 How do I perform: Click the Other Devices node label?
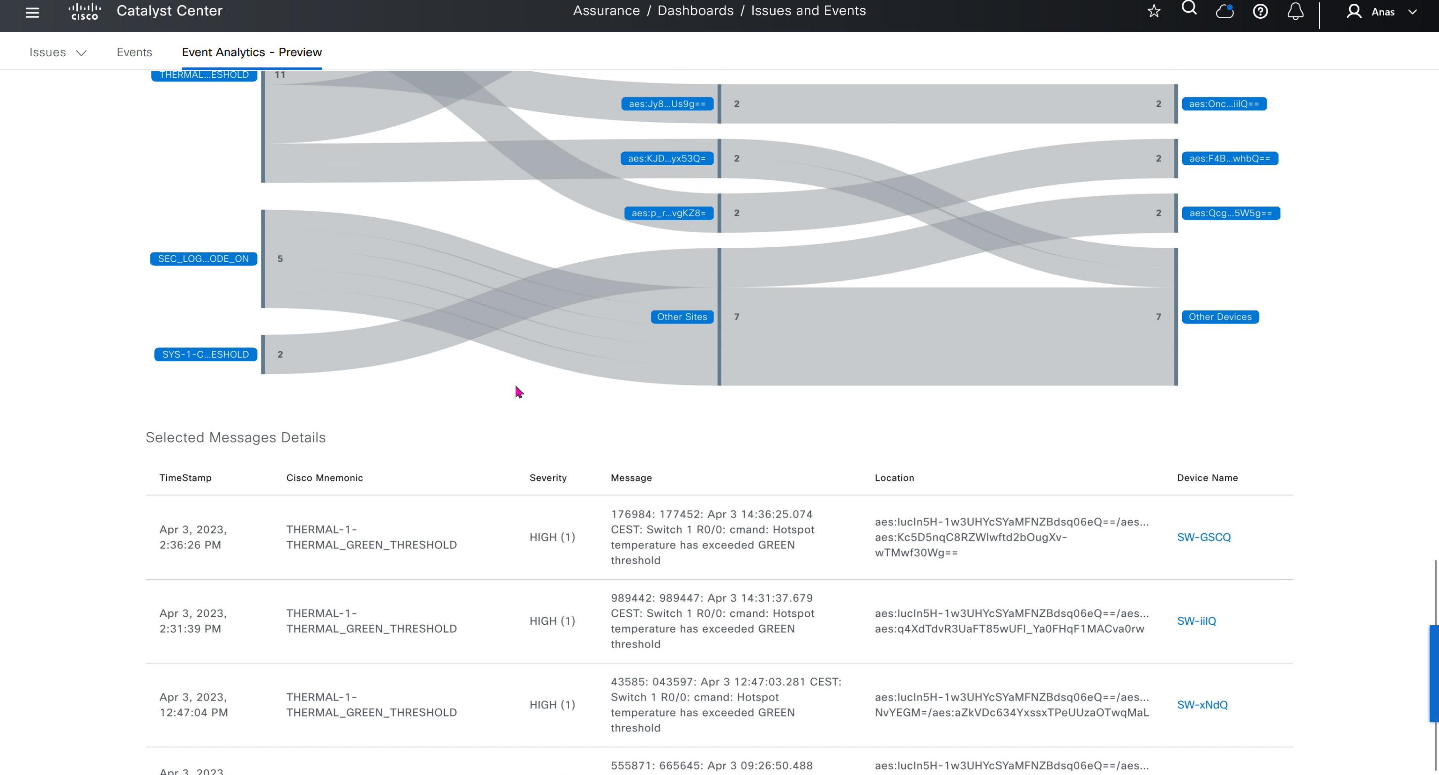[x=1220, y=317]
